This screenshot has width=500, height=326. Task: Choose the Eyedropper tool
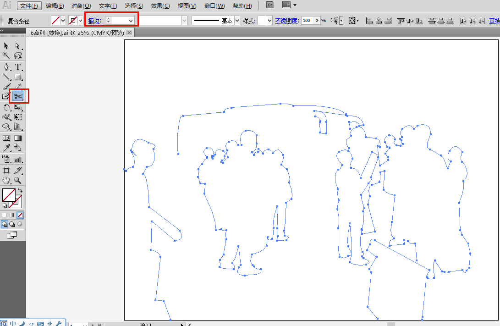(6, 148)
